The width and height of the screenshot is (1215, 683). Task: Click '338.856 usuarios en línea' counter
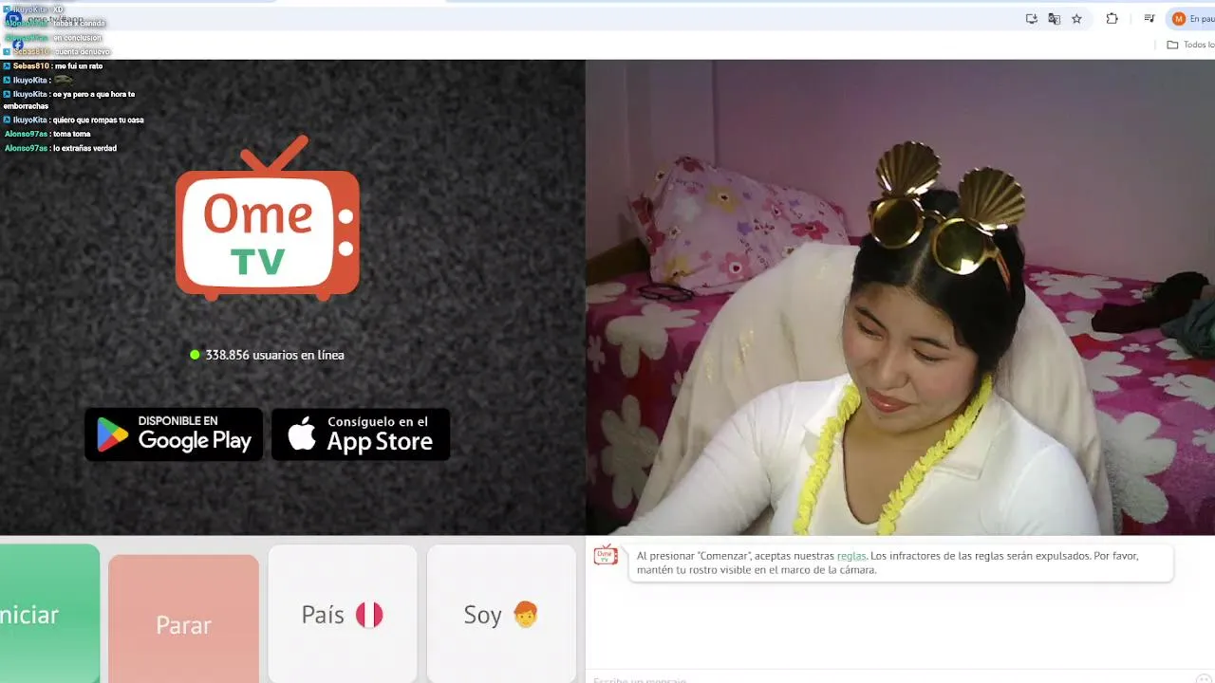[x=267, y=355]
